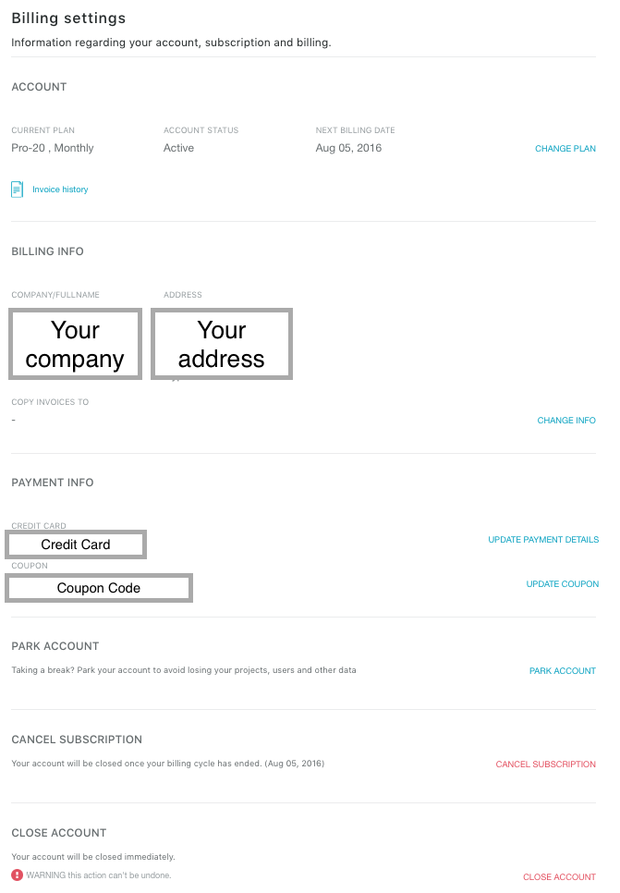Click the CHANGE PLAN link

(565, 149)
